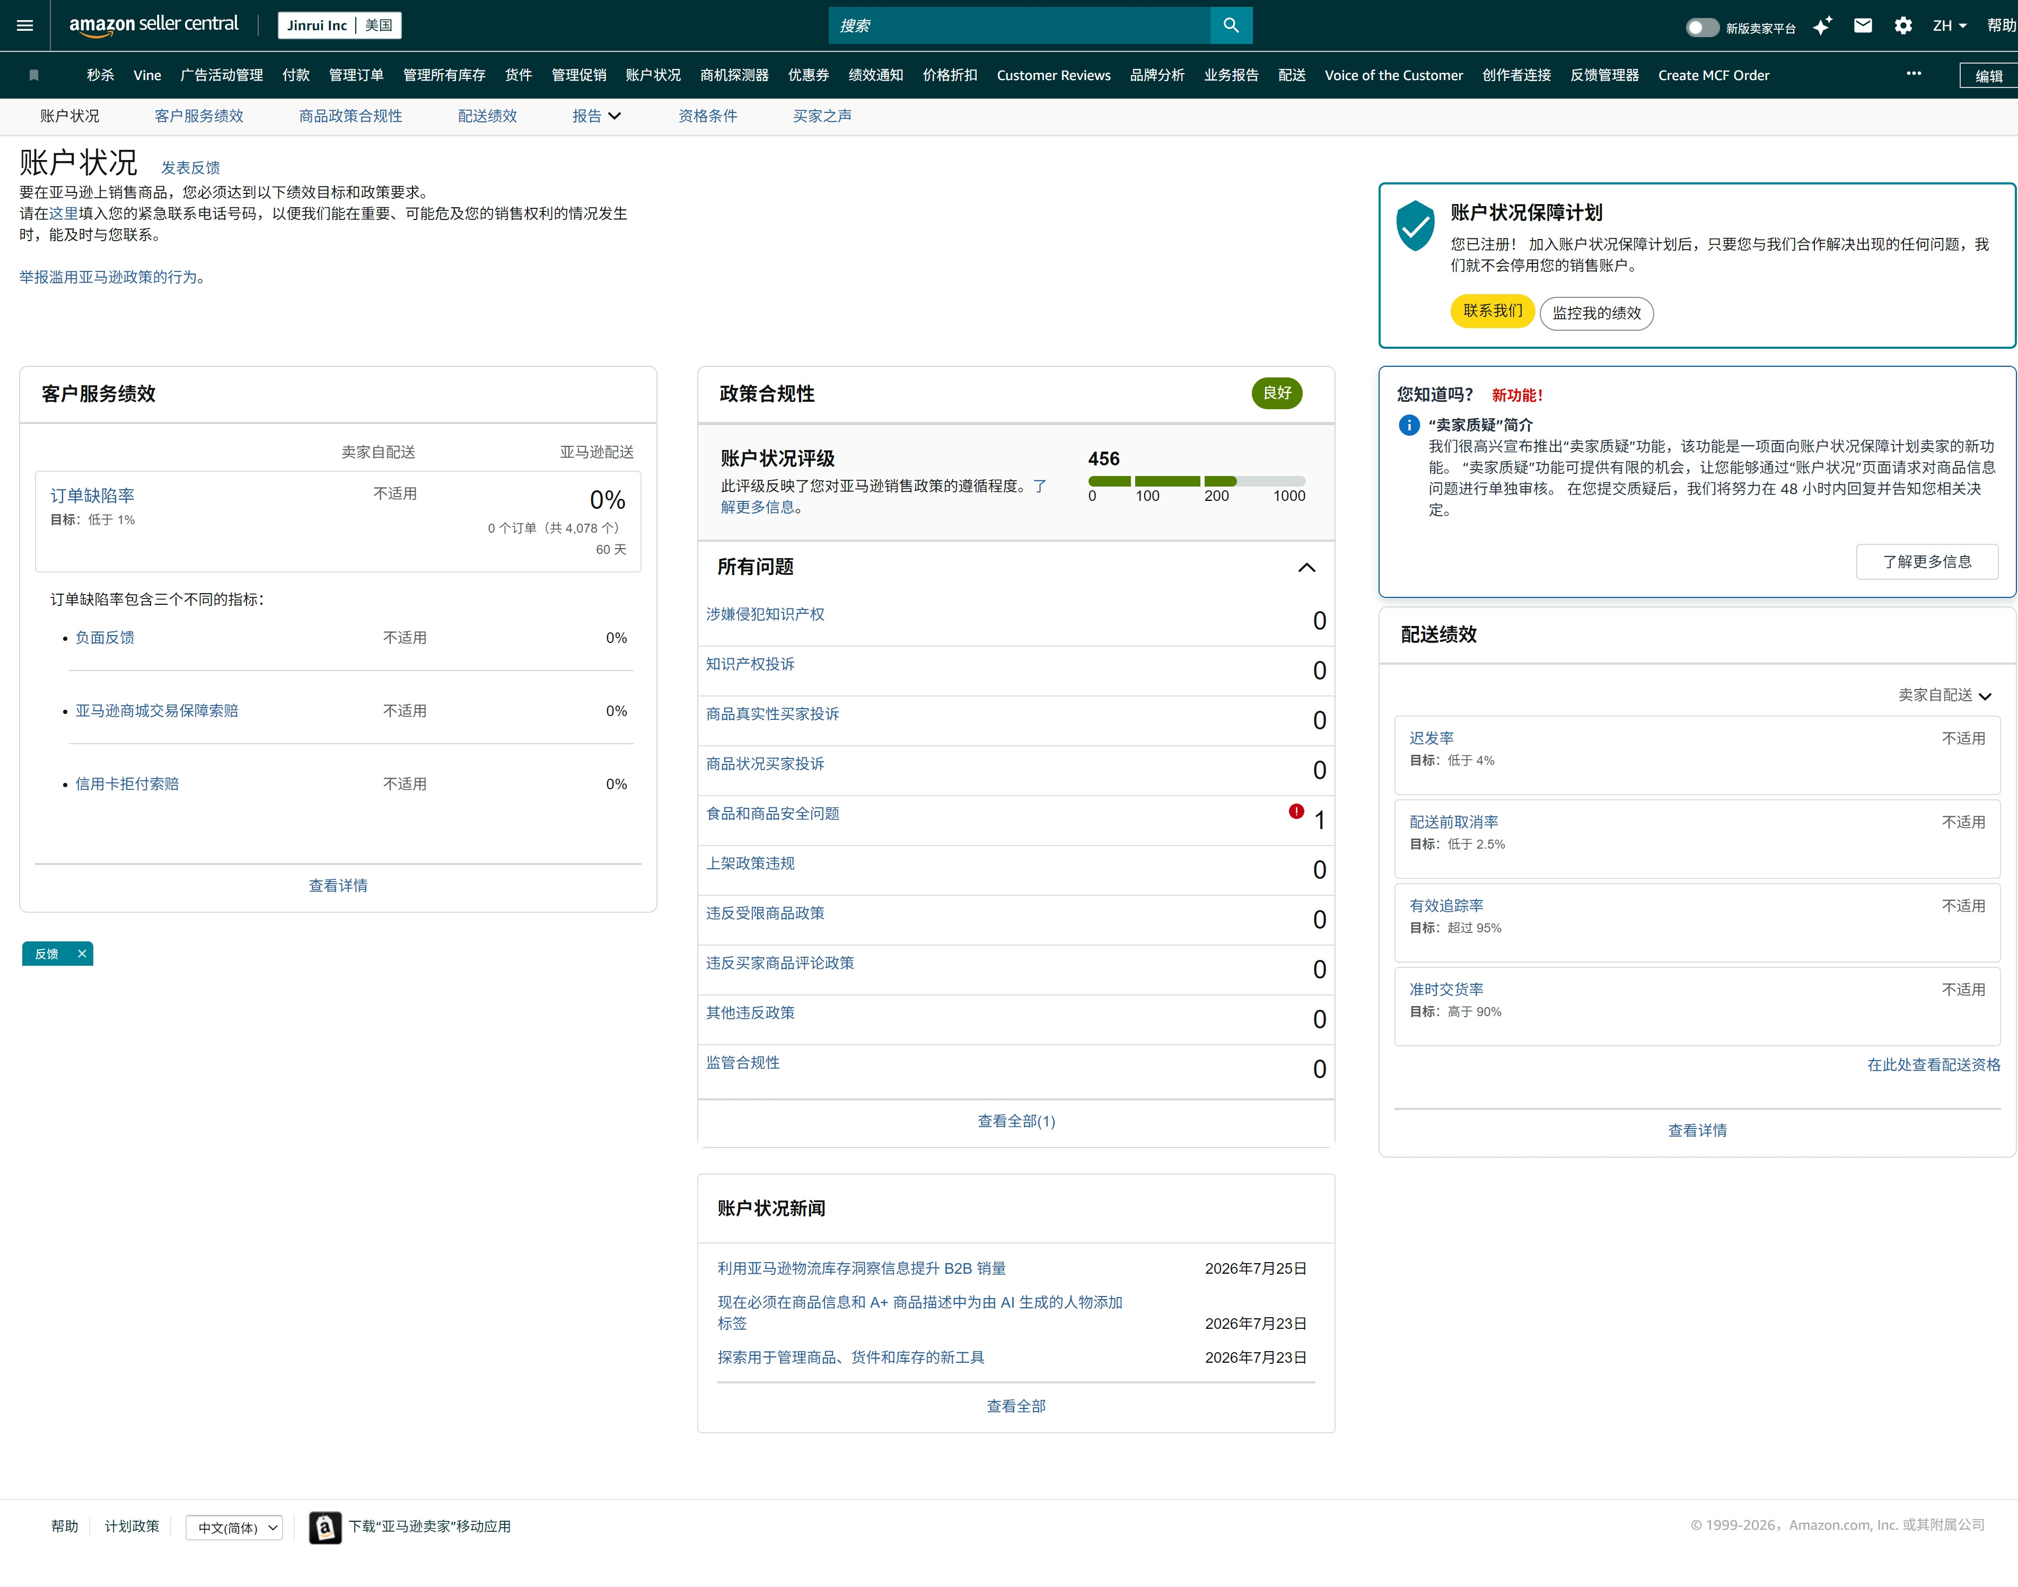Open the 迟发率 metric link
2018x1587 pixels.
point(1432,738)
